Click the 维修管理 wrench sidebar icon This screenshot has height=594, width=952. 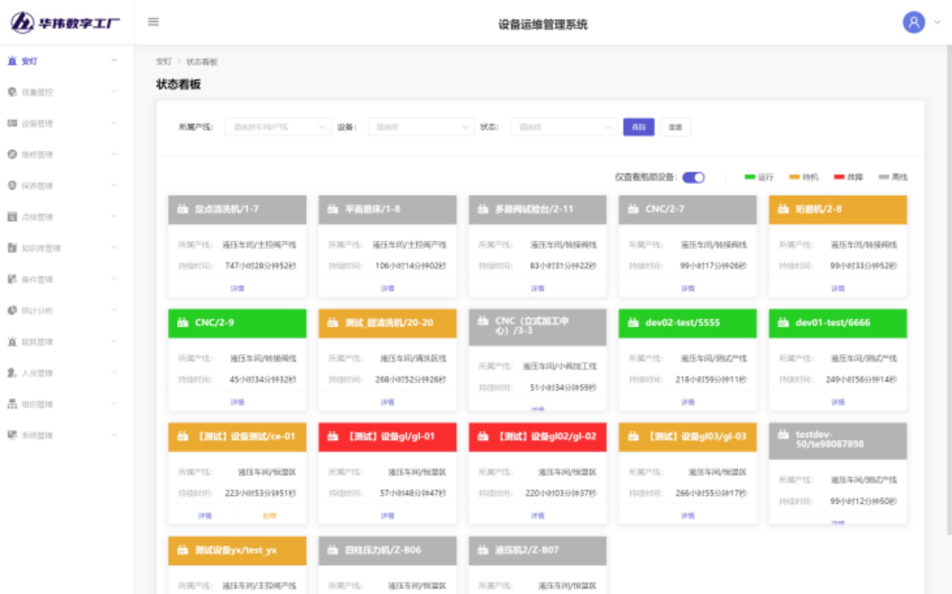point(13,154)
